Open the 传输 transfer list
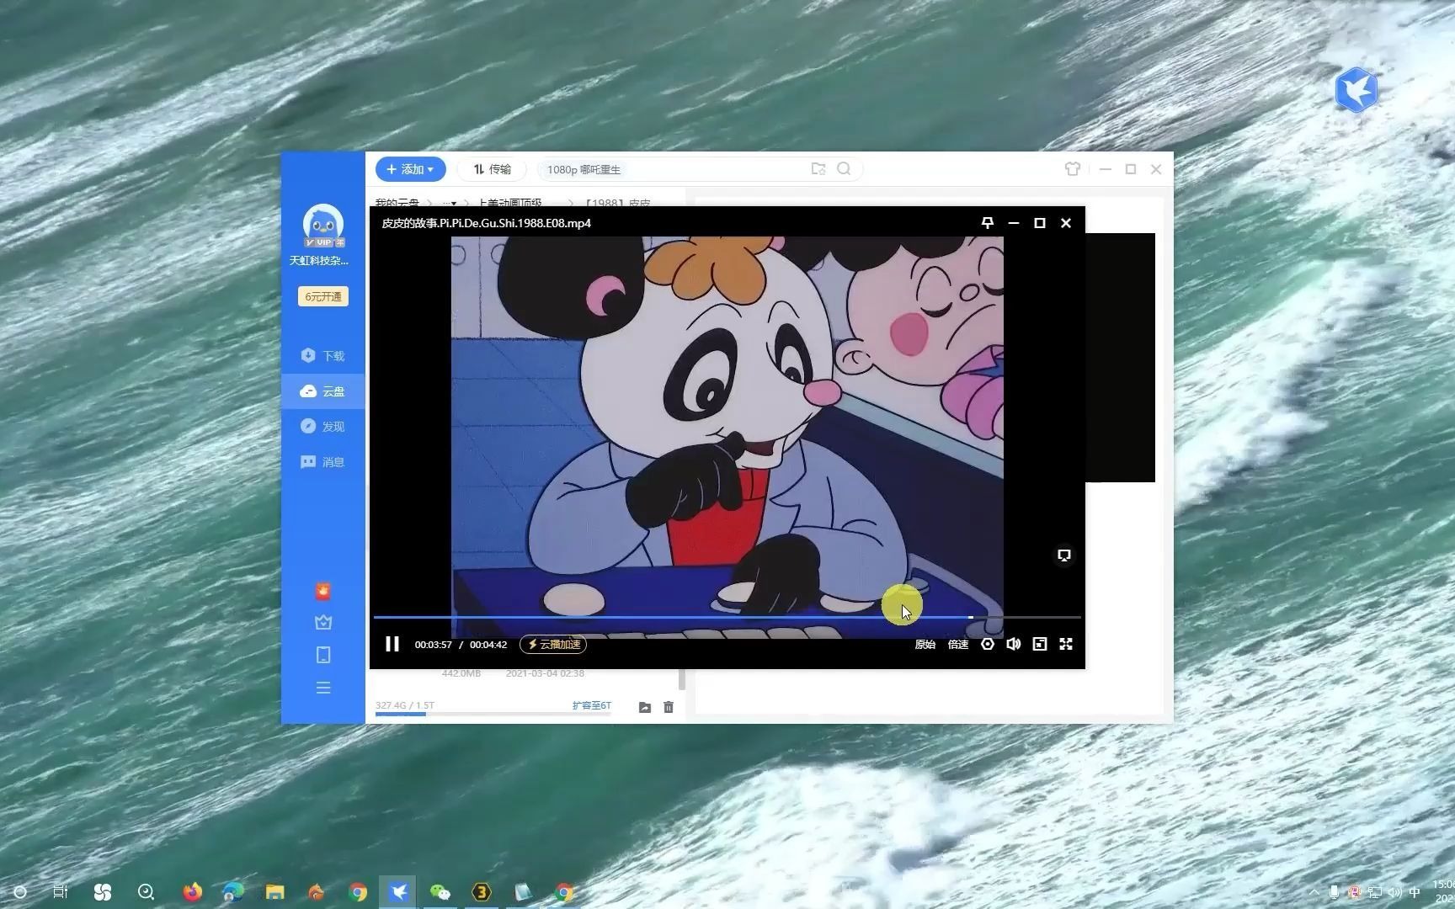The height and width of the screenshot is (909, 1455). [493, 169]
